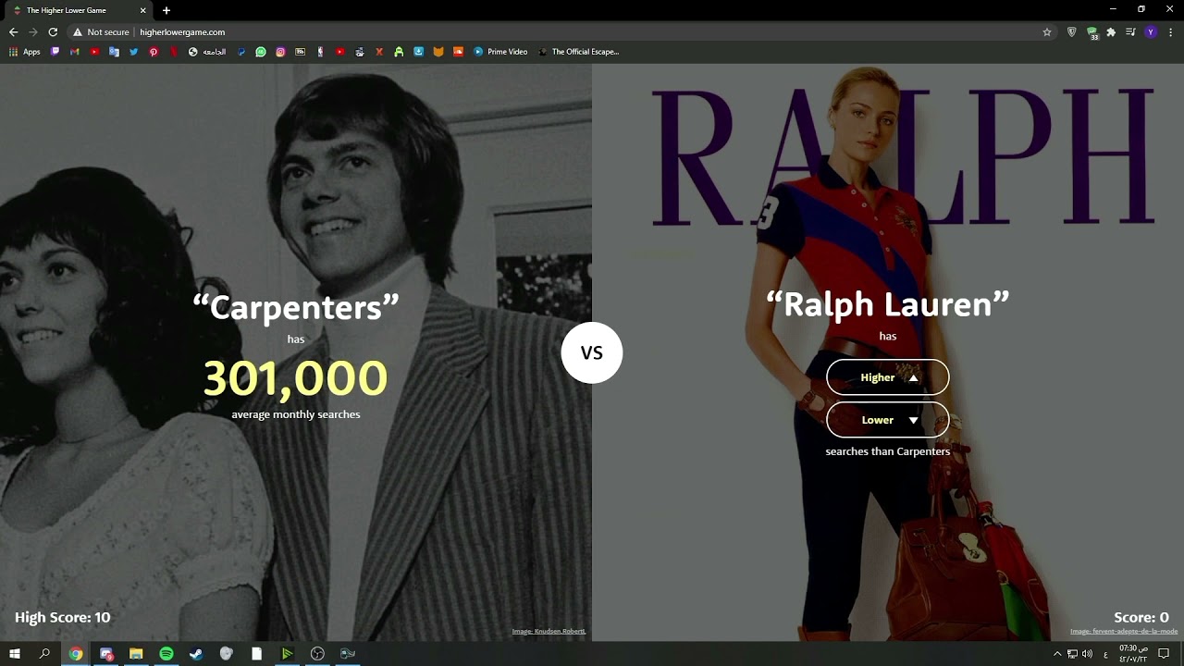Open the Apps bookmark shortcut
Image resolution: width=1184 pixels, height=666 pixels.
pos(25,52)
